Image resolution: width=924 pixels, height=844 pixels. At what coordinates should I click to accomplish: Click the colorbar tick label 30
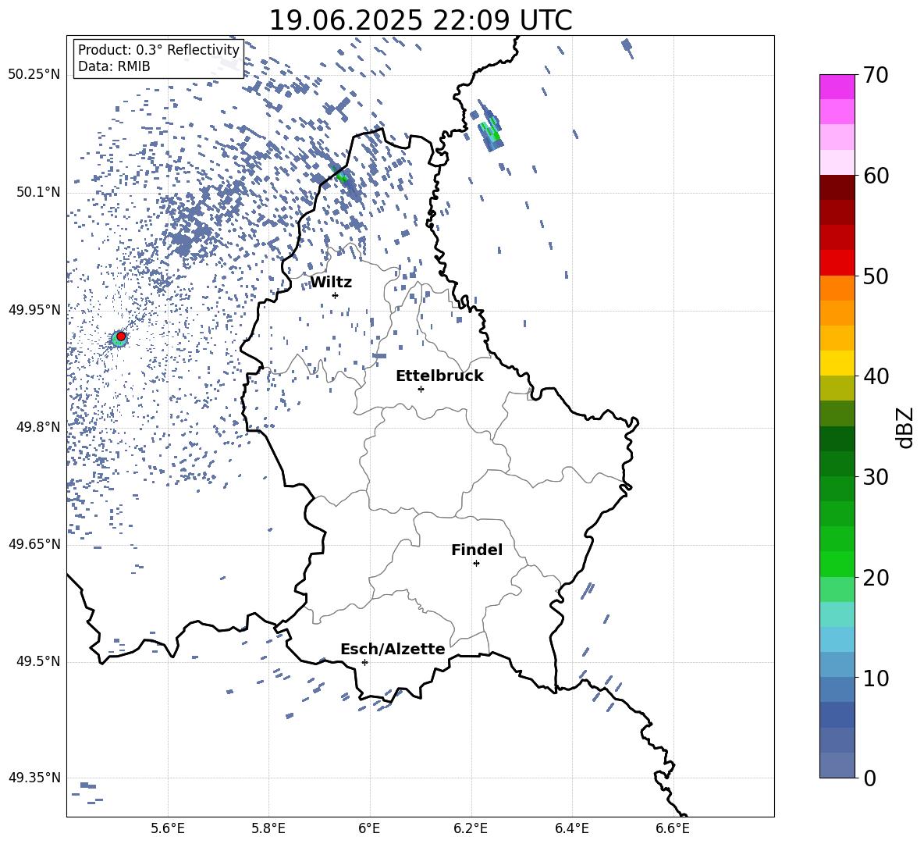pyautogui.click(x=876, y=477)
